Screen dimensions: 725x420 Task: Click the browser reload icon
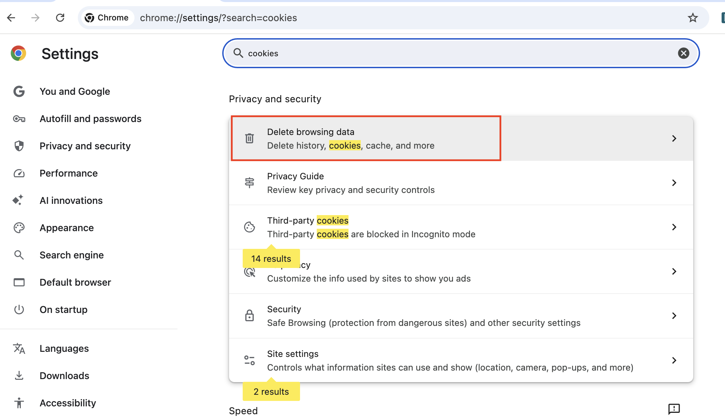point(60,18)
